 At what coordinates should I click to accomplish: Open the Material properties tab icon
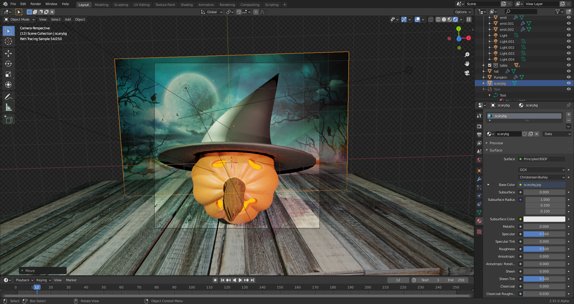[x=479, y=221]
